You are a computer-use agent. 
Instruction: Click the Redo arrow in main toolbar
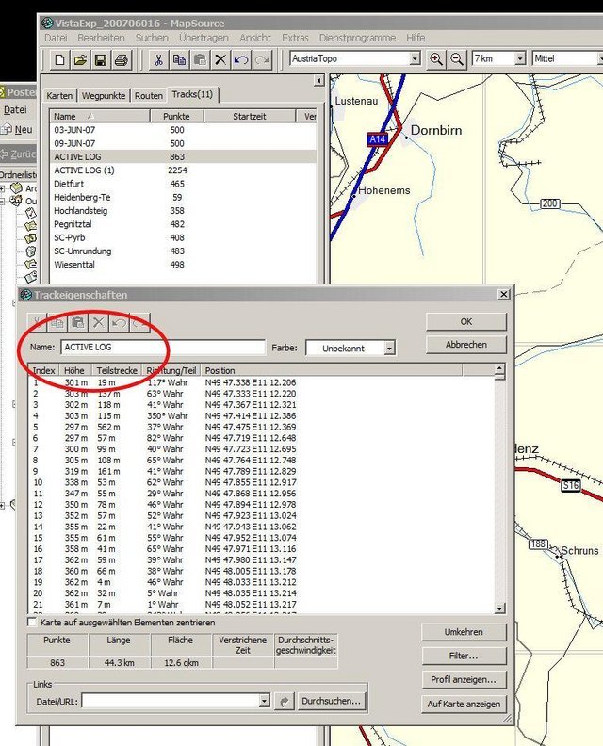click(262, 59)
